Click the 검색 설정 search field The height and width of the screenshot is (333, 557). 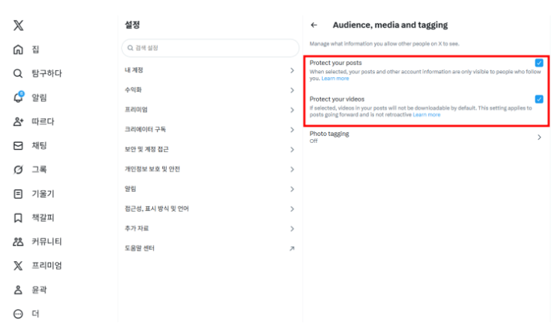click(x=209, y=48)
